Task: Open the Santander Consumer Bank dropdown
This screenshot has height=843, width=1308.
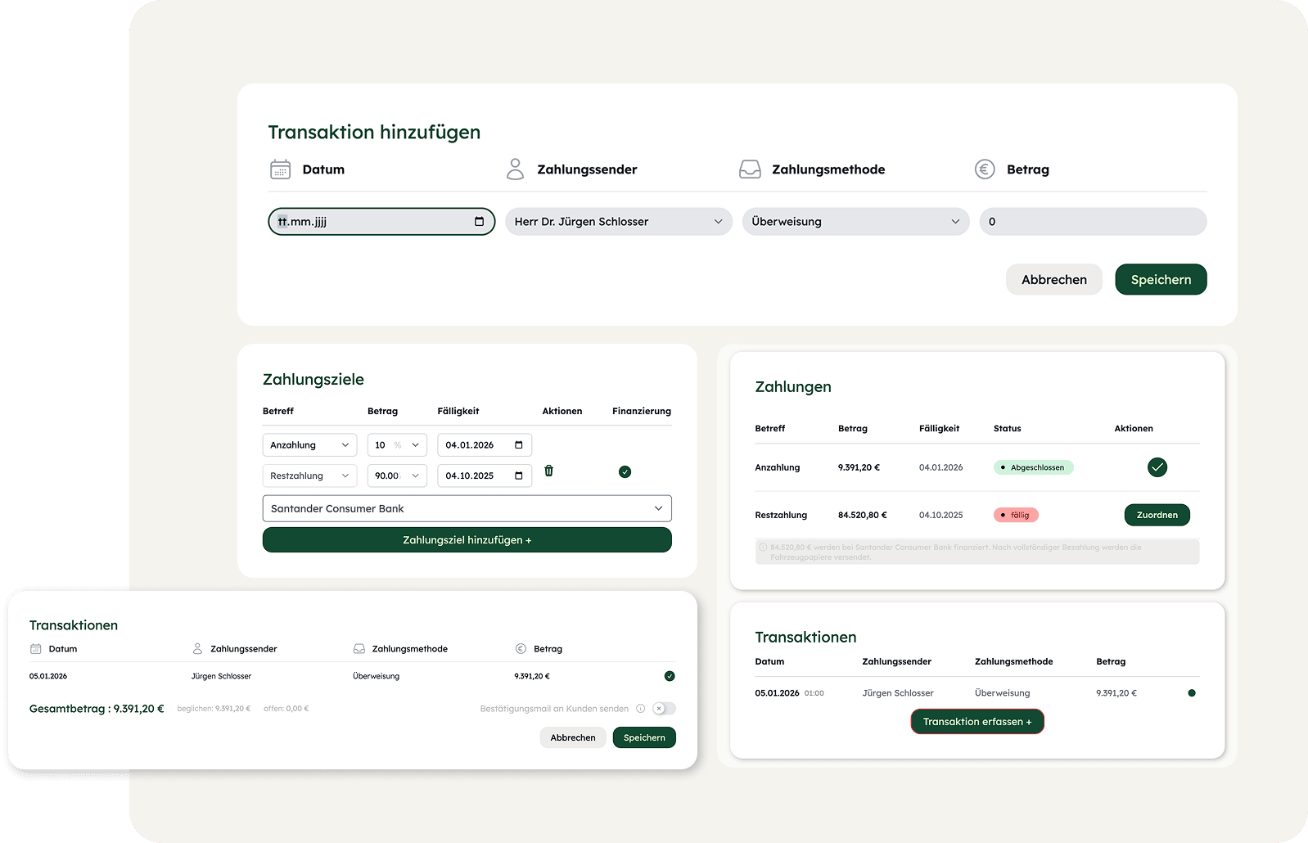Action: 467,508
